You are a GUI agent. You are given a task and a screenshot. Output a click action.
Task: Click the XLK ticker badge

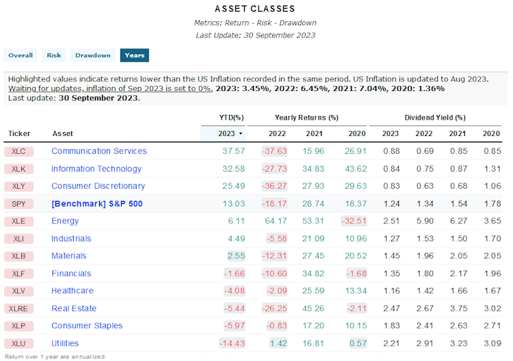[x=18, y=169]
